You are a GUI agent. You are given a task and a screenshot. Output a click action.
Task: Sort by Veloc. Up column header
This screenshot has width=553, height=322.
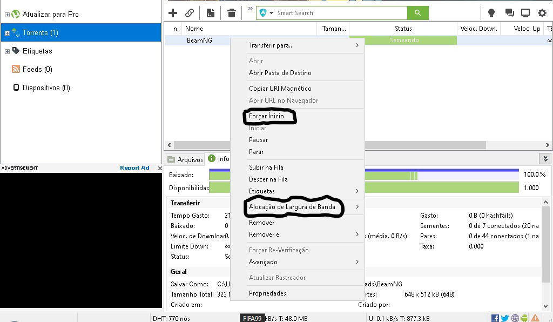[522, 29]
